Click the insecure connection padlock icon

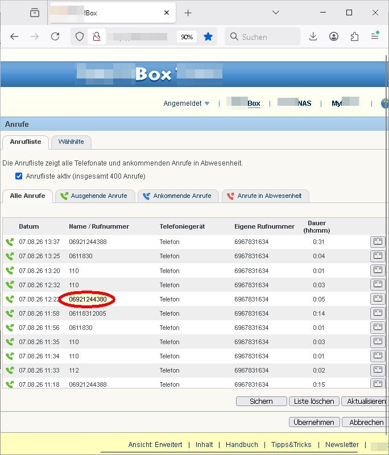(x=97, y=36)
